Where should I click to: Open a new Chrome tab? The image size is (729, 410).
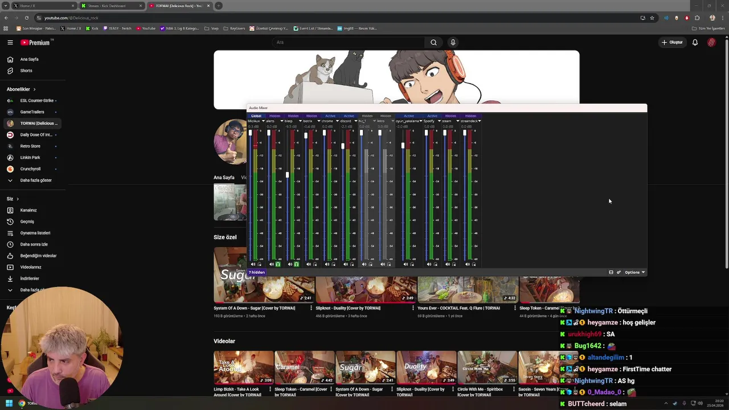pos(219,6)
